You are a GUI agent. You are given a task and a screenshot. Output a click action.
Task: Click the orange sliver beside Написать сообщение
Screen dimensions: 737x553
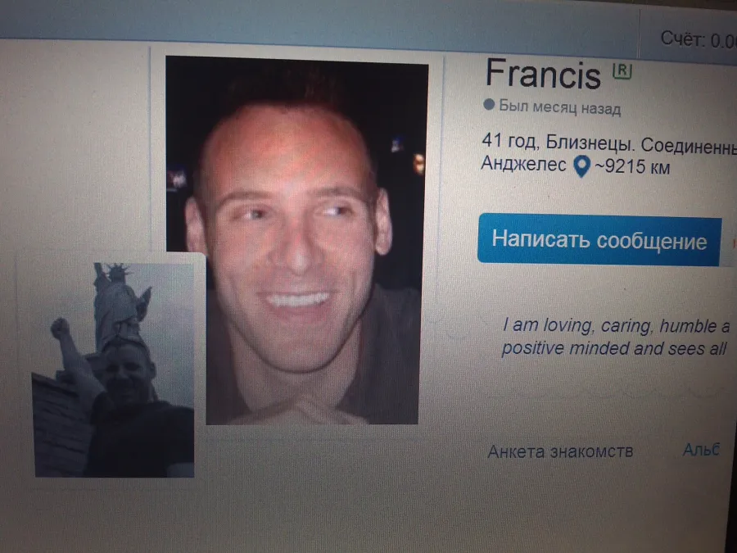(x=735, y=243)
